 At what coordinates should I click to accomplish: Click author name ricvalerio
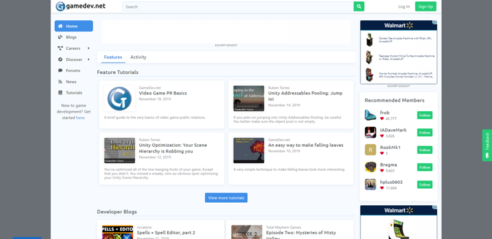145,227
